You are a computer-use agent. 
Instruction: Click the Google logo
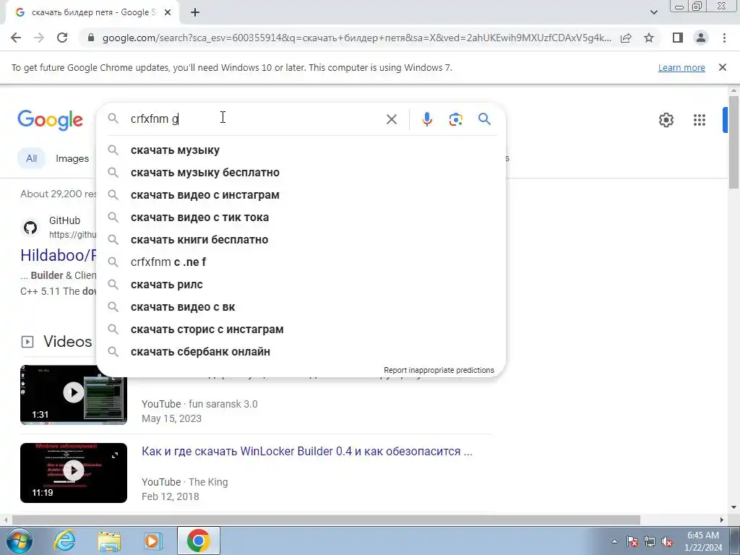tap(51, 120)
